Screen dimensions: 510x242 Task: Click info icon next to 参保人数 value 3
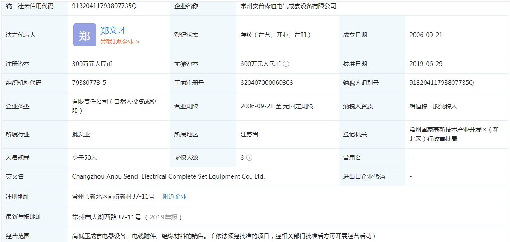(249, 158)
